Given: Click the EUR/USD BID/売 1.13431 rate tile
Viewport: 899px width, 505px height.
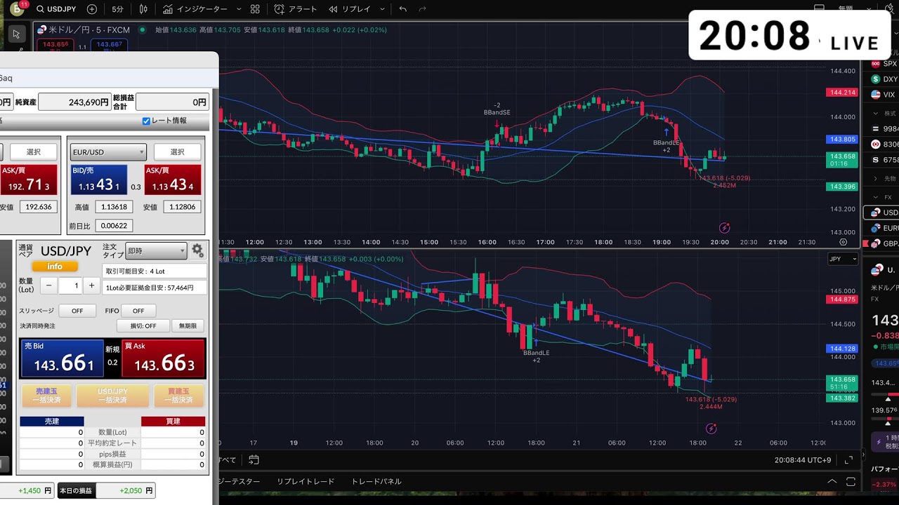Looking at the screenshot, I should tap(98, 180).
